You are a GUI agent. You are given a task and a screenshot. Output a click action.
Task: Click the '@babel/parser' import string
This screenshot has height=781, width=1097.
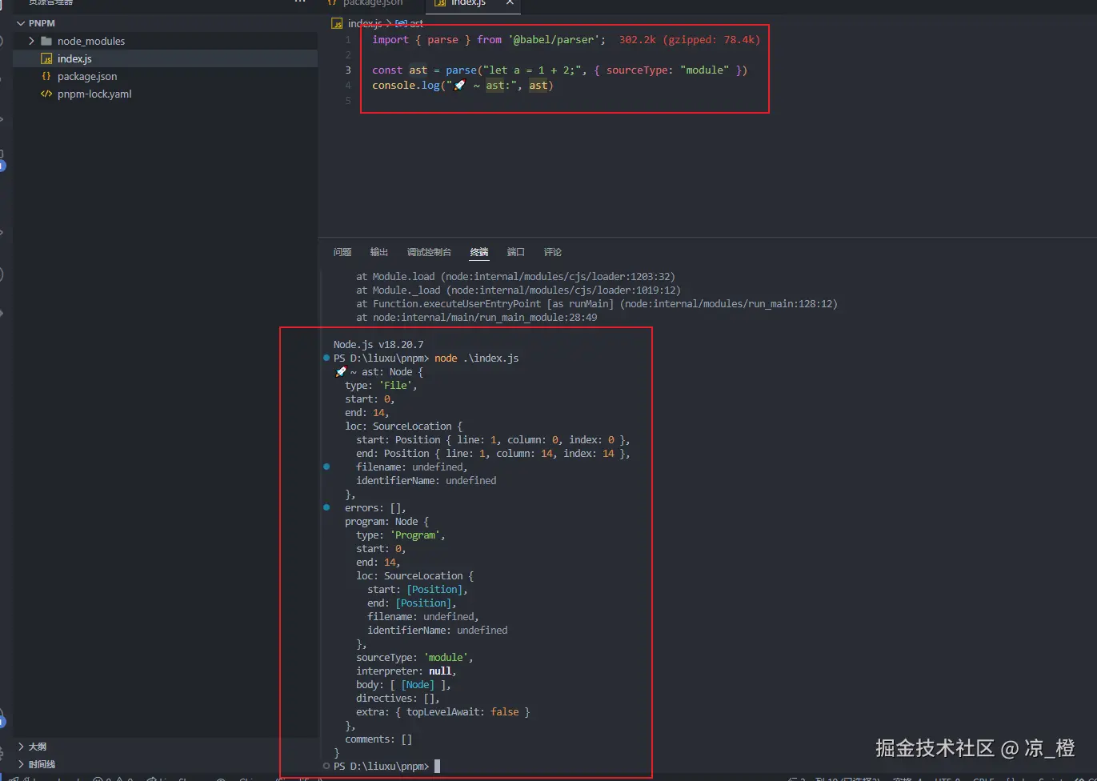554,39
